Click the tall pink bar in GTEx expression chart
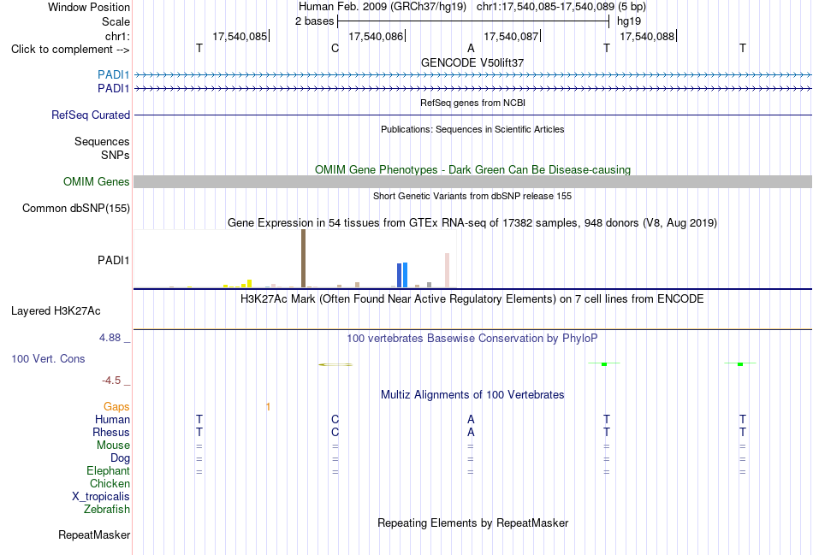The width and height of the screenshot is (813, 555). [x=447, y=270]
